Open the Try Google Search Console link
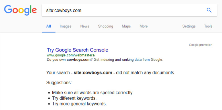This screenshot has height=110, width=222. coord(77,50)
